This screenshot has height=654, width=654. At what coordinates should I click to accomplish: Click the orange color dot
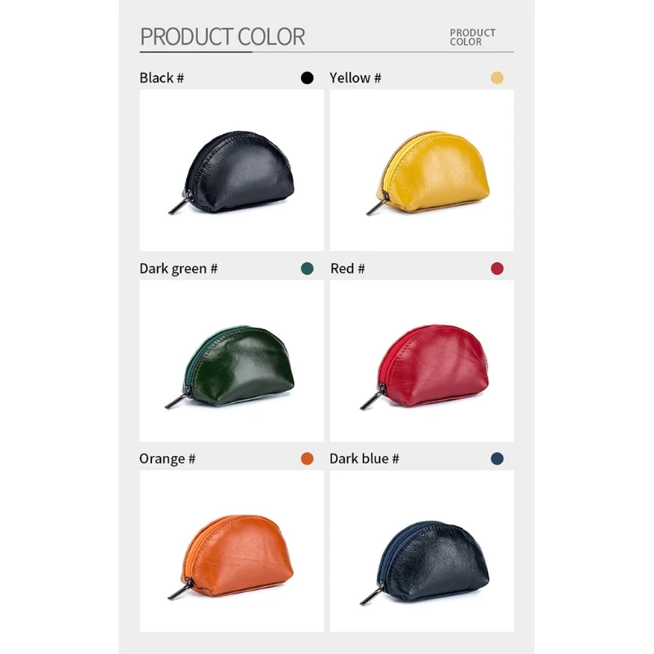[307, 459]
